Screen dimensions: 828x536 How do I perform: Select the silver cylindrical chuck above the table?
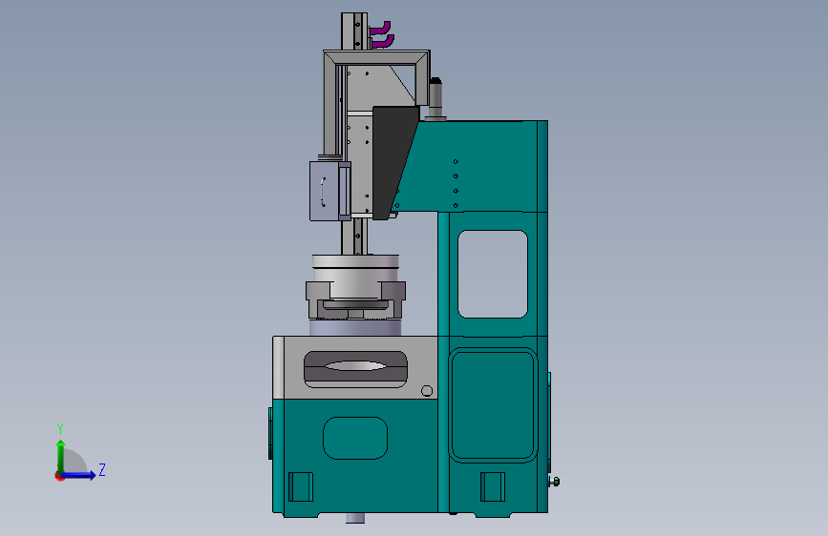(355, 276)
